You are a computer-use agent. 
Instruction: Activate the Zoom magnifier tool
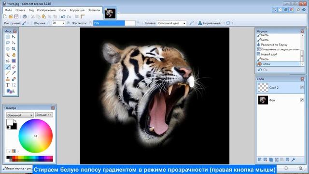14,49
